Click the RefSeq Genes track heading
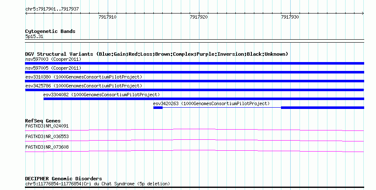The height and width of the screenshot is (190, 376). pyautogui.click(x=43, y=121)
